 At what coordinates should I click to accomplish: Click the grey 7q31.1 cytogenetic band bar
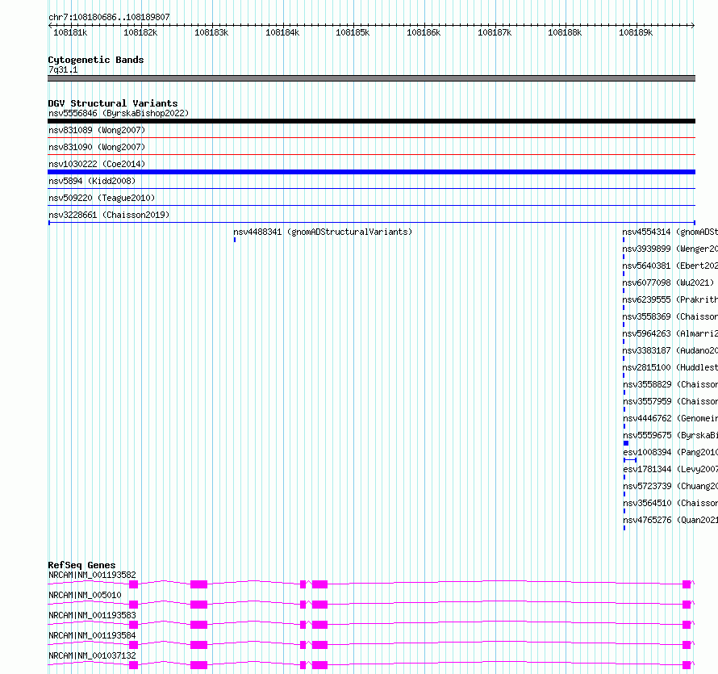(x=371, y=78)
